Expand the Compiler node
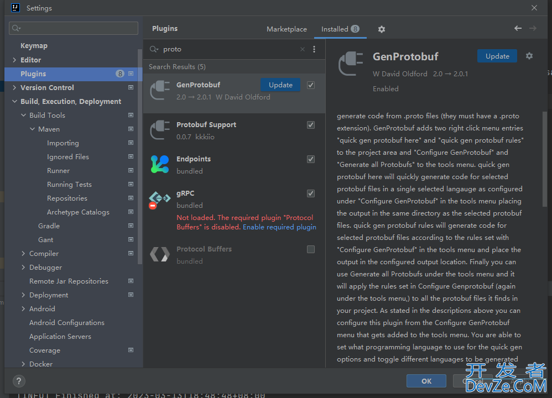This screenshot has height=398, width=552. coord(23,253)
